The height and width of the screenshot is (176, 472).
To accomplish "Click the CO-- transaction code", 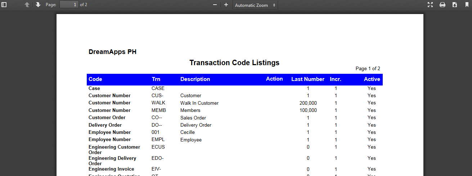I will tap(157, 117).
